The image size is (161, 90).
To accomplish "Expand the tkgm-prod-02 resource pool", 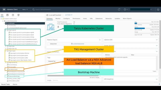I will tap(6, 62).
